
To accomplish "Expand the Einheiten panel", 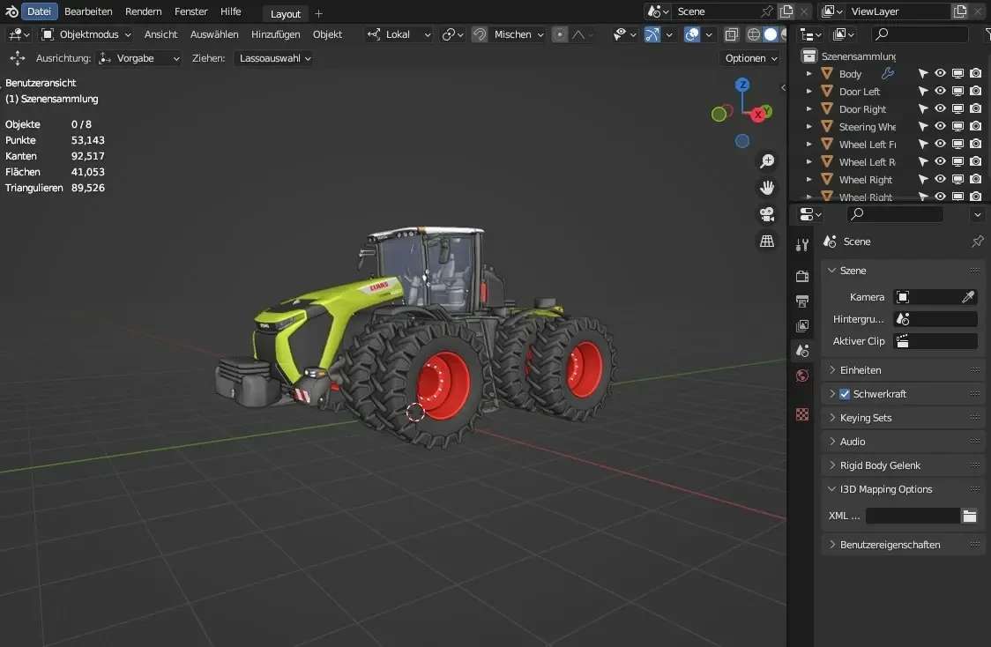I will click(x=860, y=370).
